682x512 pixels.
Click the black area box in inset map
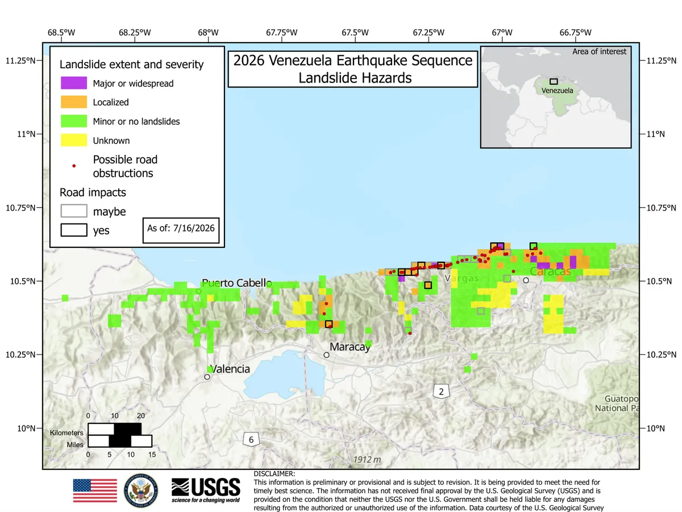tap(554, 82)
